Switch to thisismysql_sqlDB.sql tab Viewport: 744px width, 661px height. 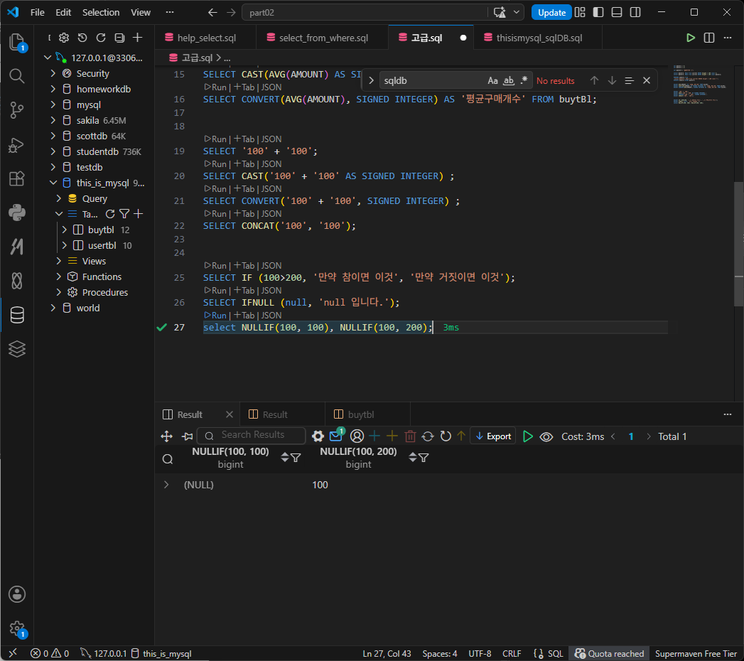point(539,38)
